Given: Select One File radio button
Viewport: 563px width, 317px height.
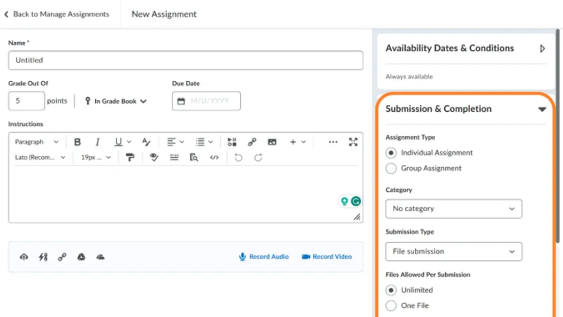Looking at the screenshot, I should tap(391, 306).
